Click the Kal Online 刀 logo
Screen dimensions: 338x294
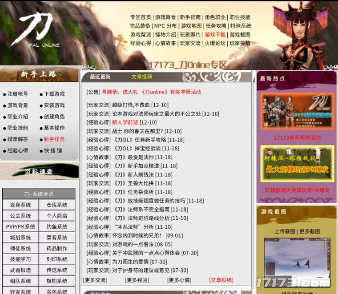tap(36, 30)
